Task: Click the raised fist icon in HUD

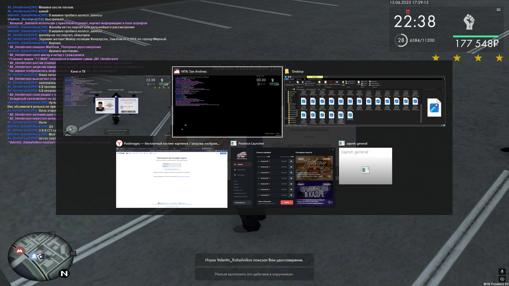Action: tap(469, 21)
